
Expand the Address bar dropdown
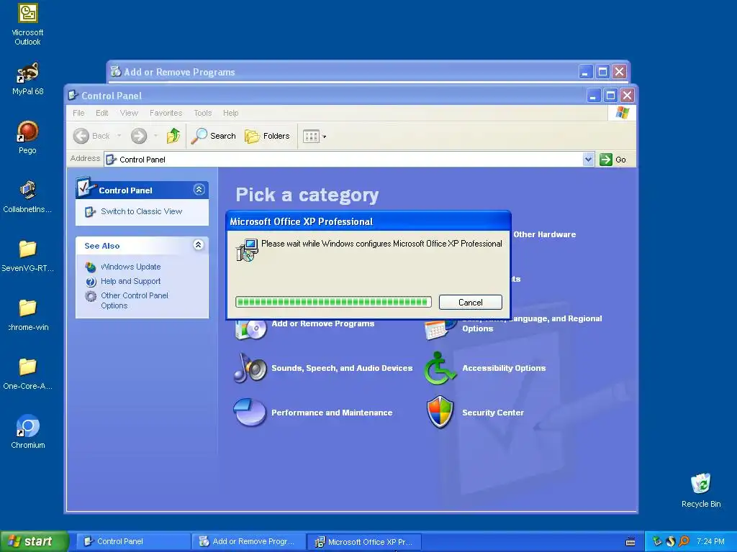(588, 160)
